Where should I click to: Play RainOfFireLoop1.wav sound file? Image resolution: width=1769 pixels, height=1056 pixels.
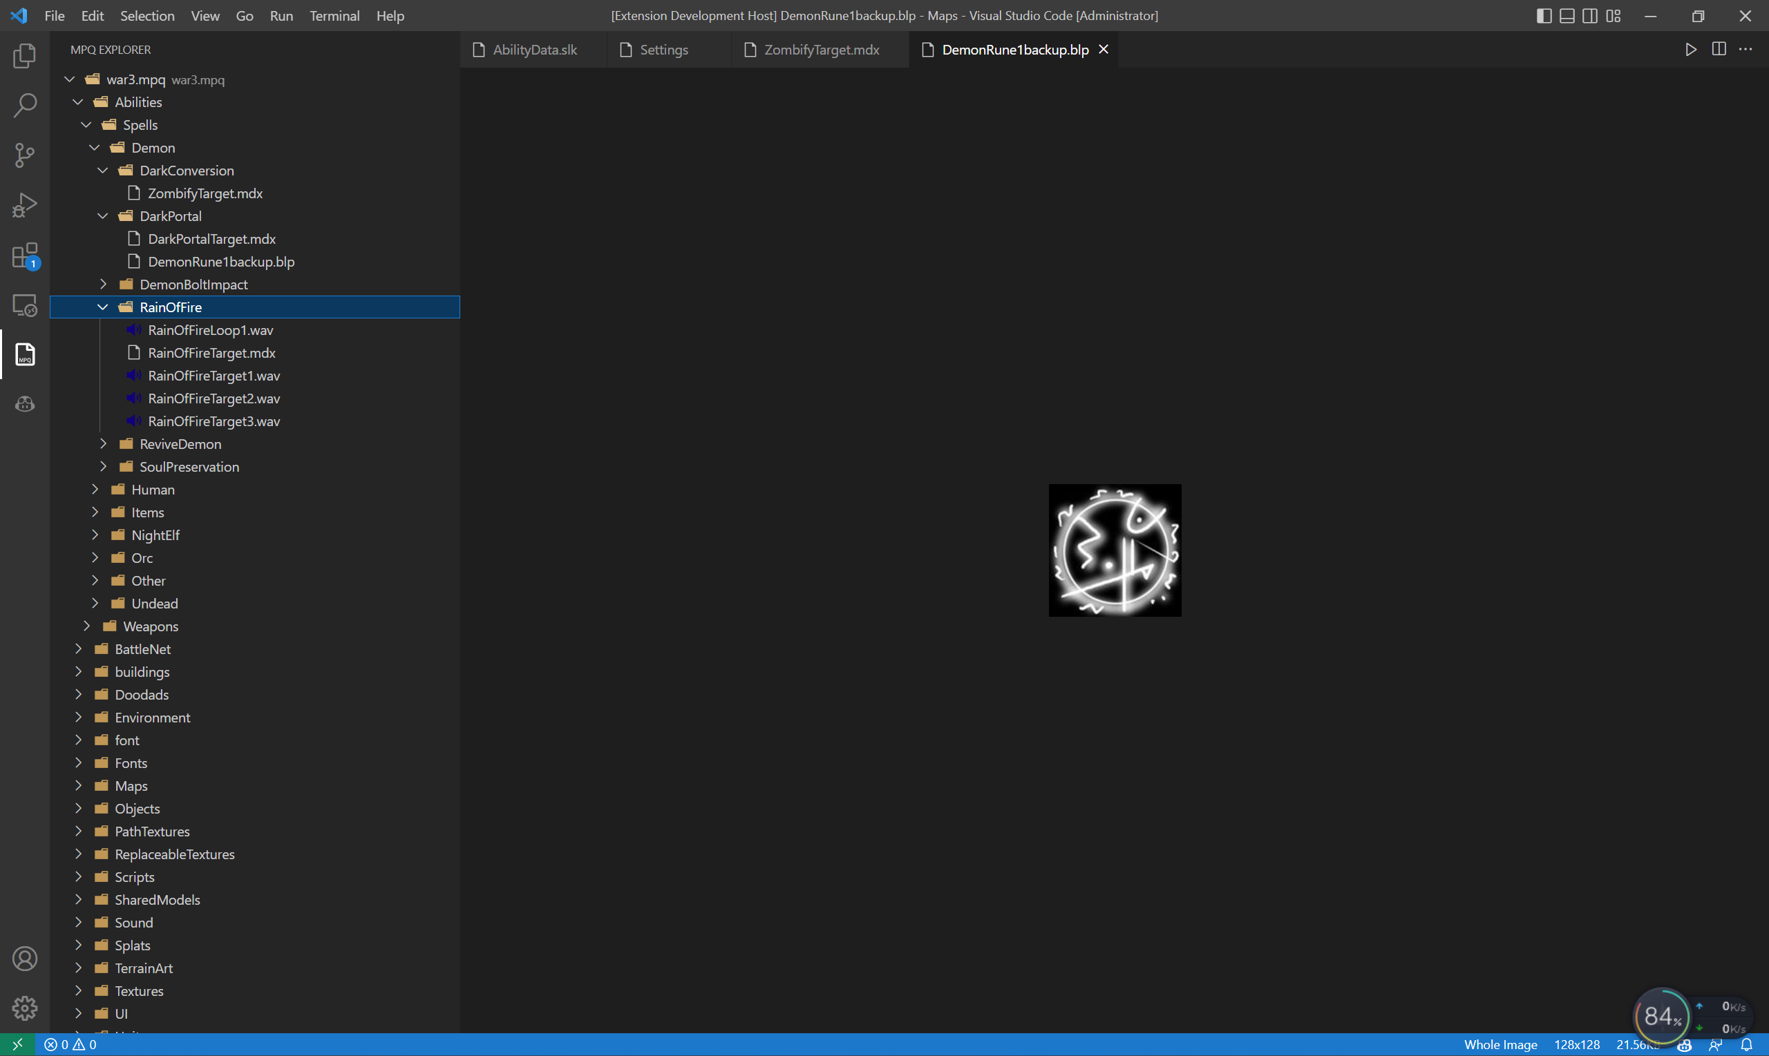tap(255, 330)
